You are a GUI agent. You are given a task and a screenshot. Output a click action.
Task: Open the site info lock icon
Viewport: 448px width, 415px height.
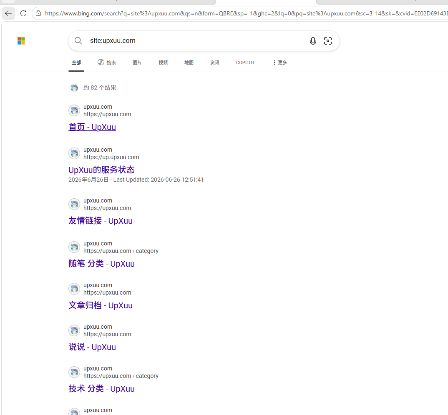[38, 13]
